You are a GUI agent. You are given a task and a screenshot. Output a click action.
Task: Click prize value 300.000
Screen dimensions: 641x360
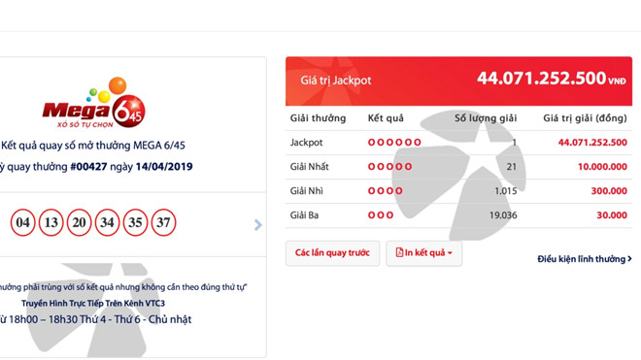609,190
